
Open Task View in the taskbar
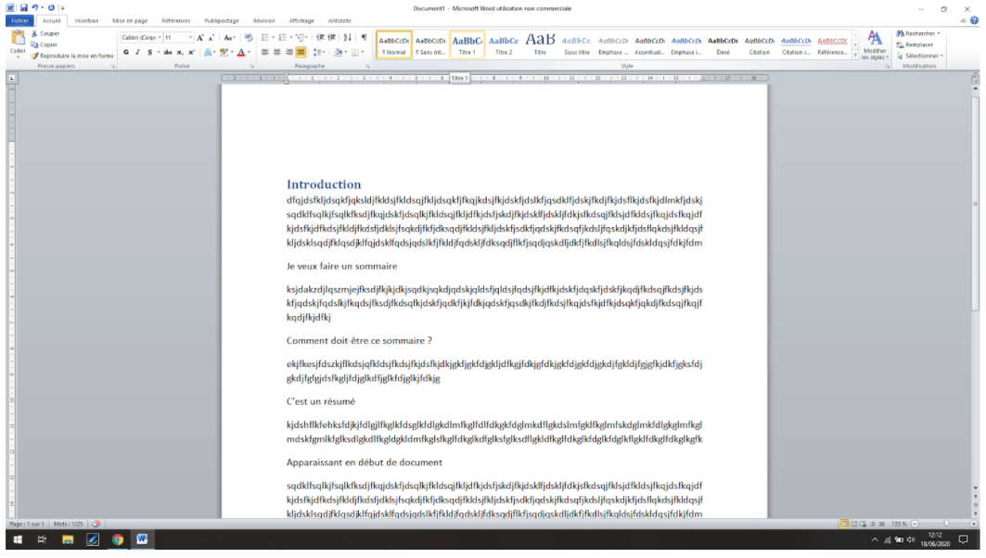[x=42, y=539]
